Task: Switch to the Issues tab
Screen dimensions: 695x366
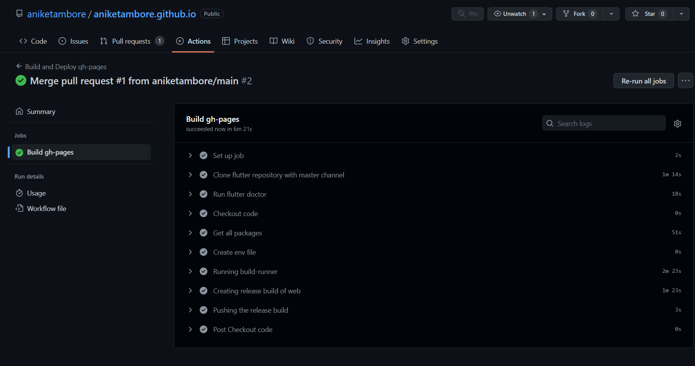Action: coord(74,41)
